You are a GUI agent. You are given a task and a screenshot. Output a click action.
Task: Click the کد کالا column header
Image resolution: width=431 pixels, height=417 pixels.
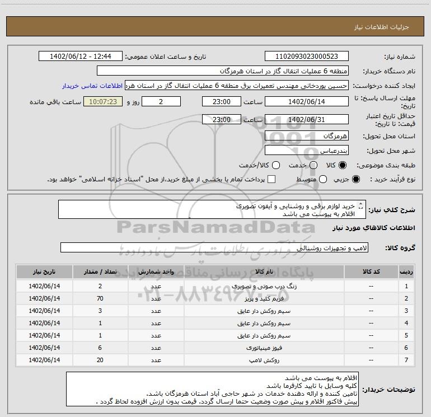[x=371, y=272]
